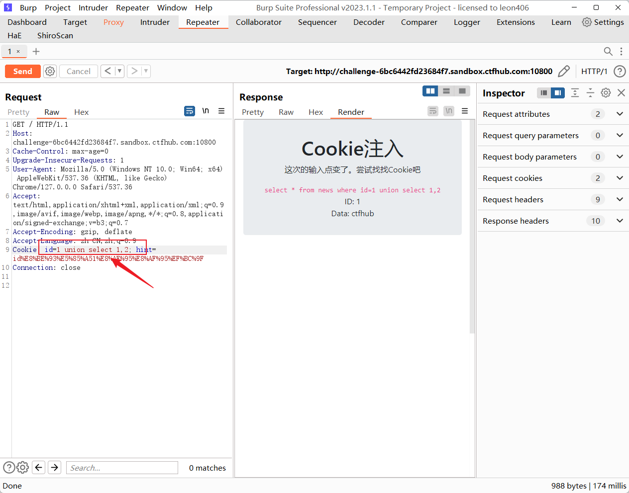Click the Send request button
This screenshot has height=493, width=629.
click(23, 71)
